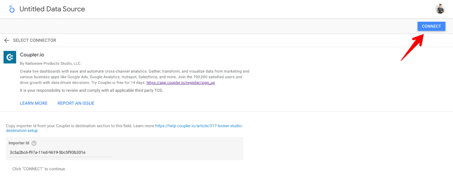Screen dimensions: 453x184
Task: Click Untitled Data Source to rename it
Action: 52,9
